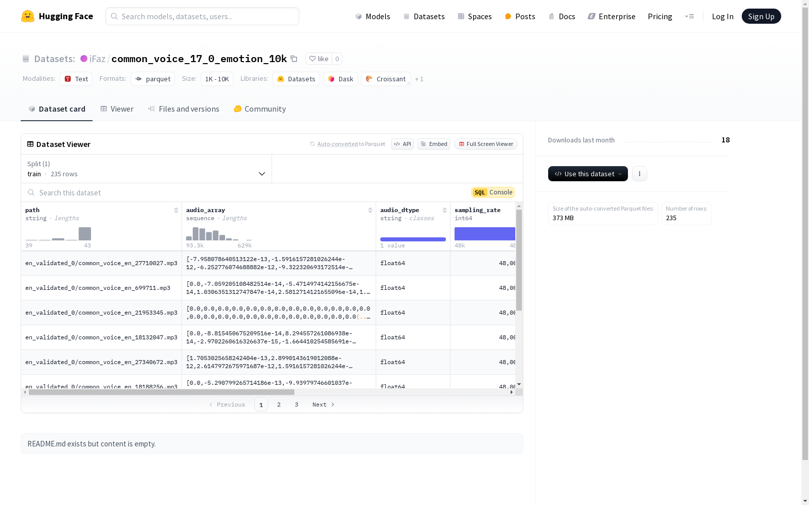
Task: Click the like heart button
Action: (319, 59)
